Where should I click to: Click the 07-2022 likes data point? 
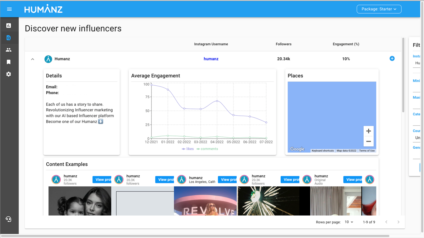click(x=266, y=122)
